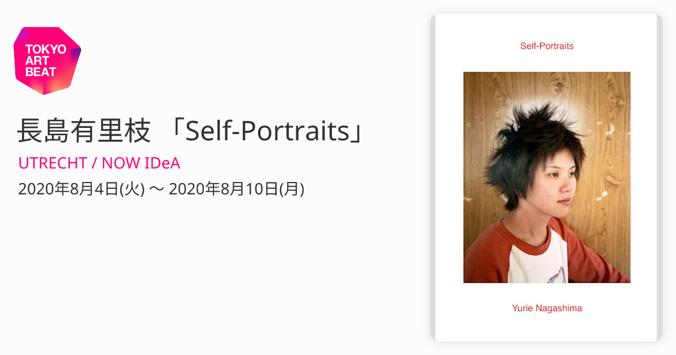The width and height of the screenshot is (676, 355).
Task: Click the Yurie Nagashima text on the book cover
Action: 547,308
